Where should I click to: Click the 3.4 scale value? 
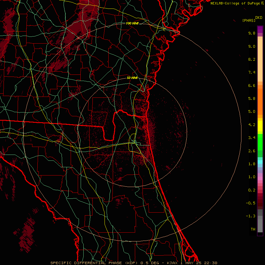[x=252, y=138]
